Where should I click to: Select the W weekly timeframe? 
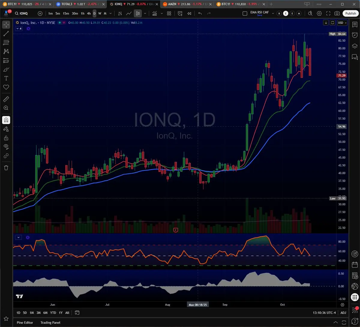[100, 13]
